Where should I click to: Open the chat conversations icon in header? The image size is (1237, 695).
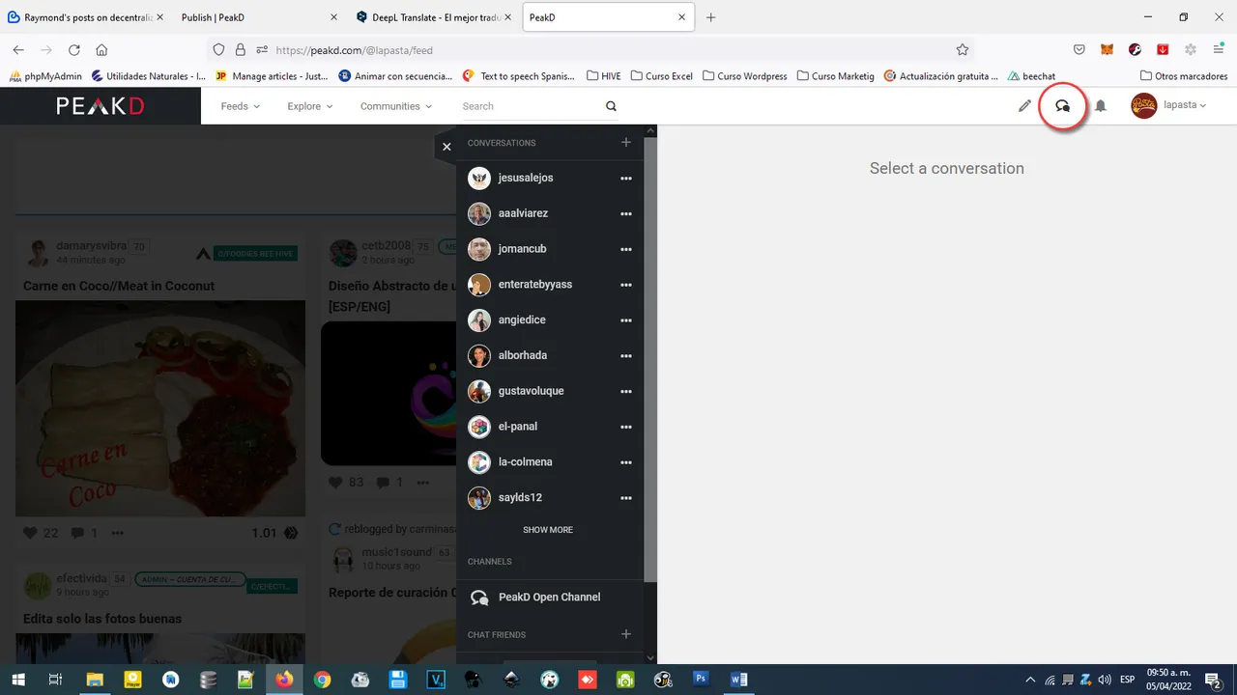click(1062, 106)
